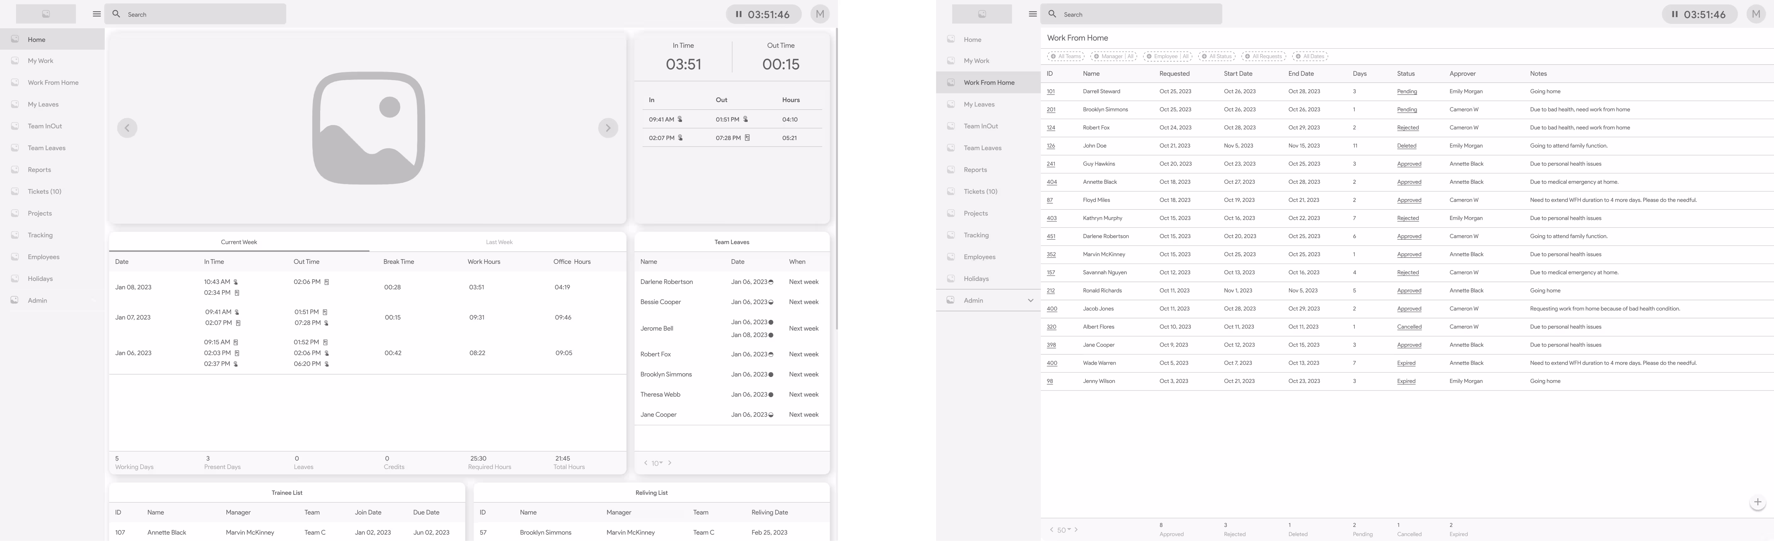Image resolution: width=1774 pixels, height=541 pixels.
Task: Show next slide with right carousel arrow
Action: click(x=607, y=128)
